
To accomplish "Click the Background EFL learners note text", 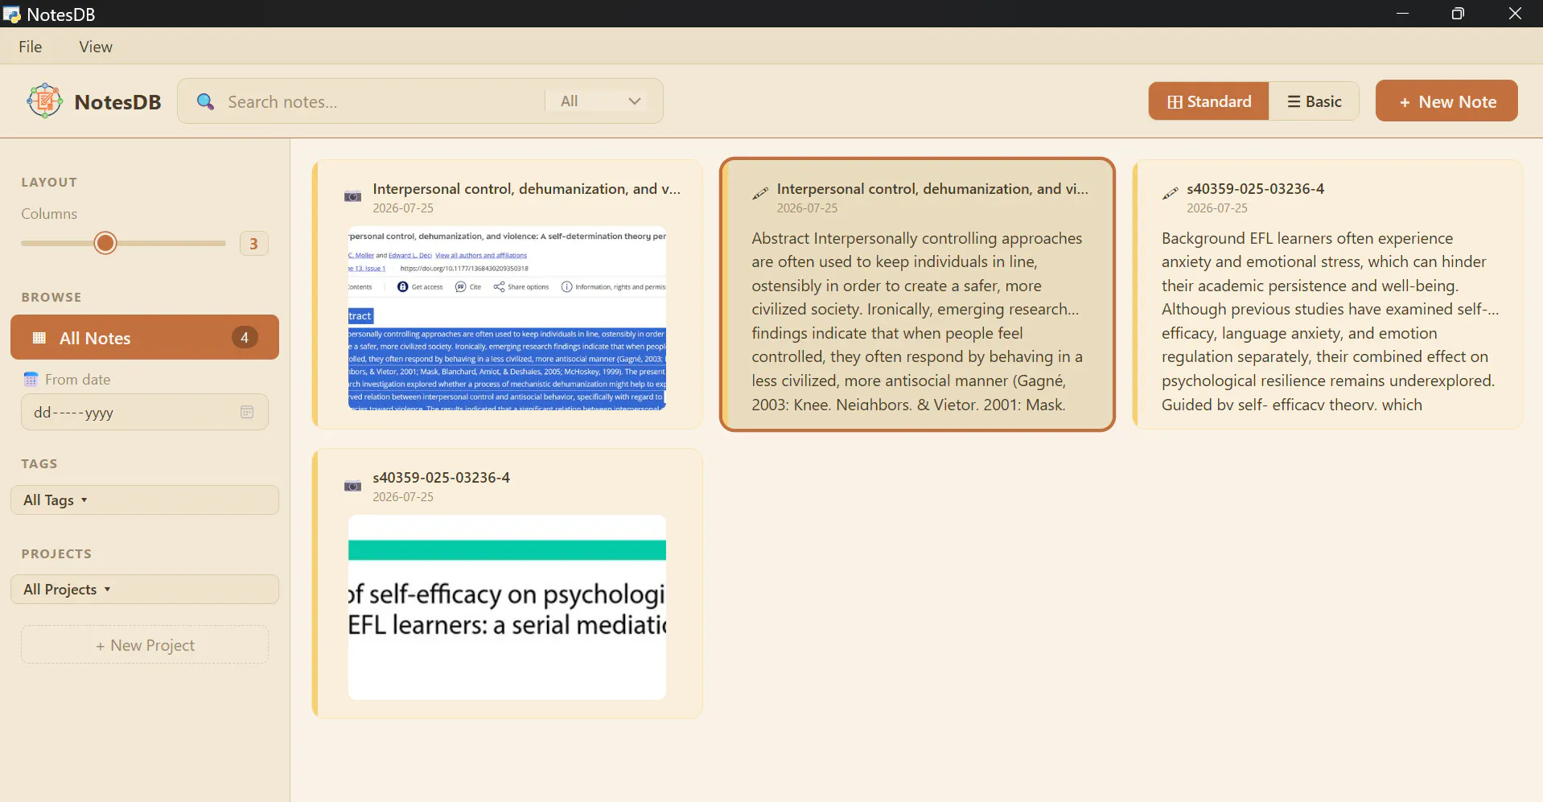I will click(x=1329, y=321).
